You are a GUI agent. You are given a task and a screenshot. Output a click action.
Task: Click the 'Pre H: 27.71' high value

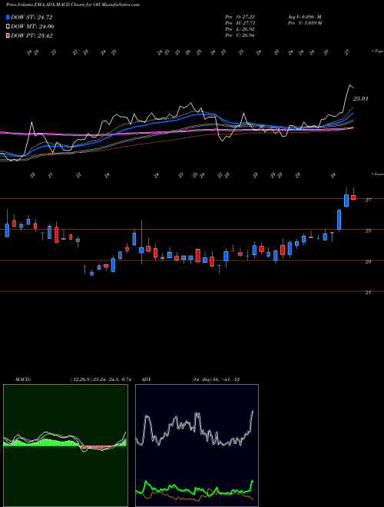tap(240, 23)
